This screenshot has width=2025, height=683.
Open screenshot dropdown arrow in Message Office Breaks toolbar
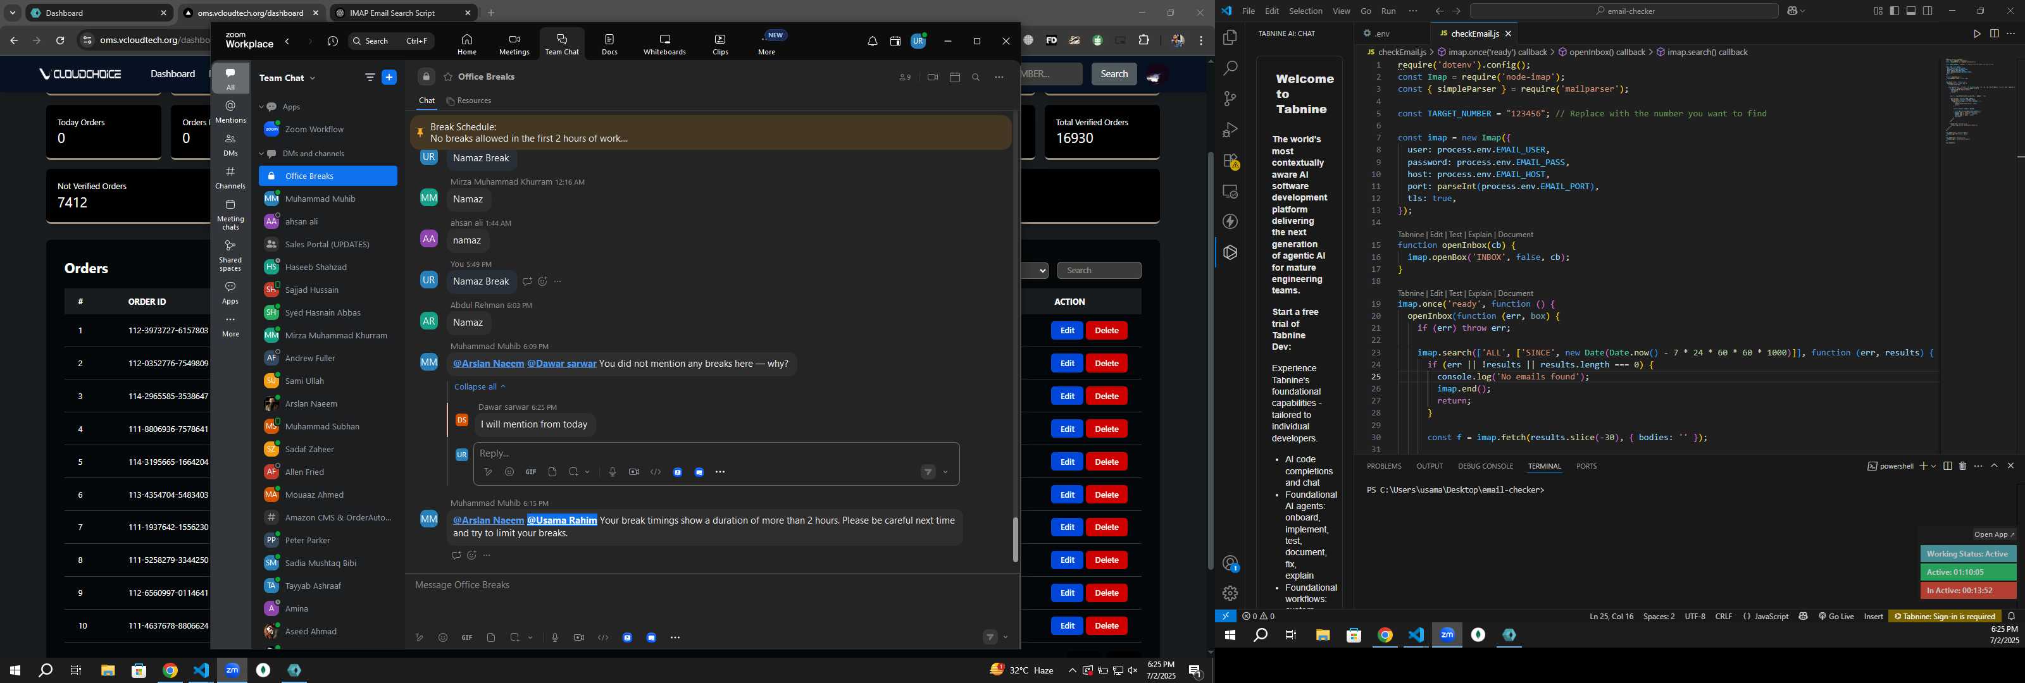(x=531, y=637)
